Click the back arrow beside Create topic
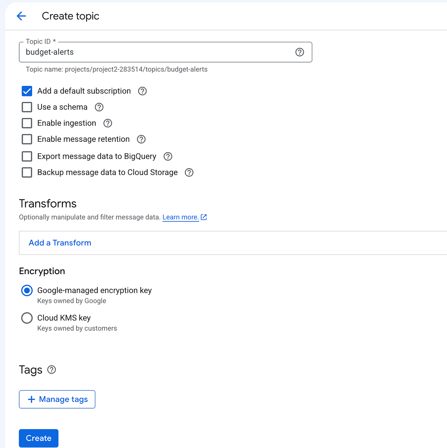Screen dimensions: 447x448 point(21,16)
